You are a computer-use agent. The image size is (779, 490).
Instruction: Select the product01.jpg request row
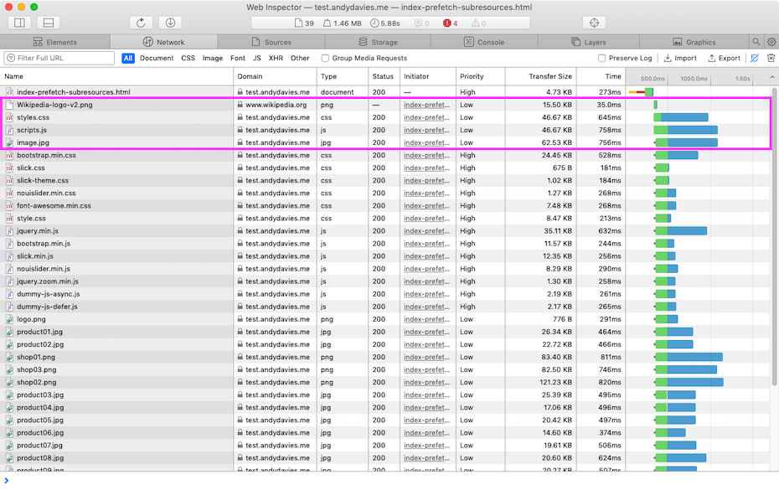387,332
